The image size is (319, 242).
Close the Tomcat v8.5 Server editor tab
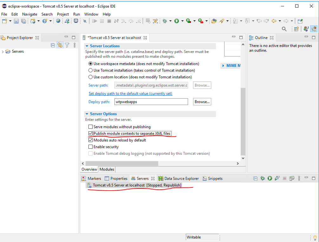145,38
